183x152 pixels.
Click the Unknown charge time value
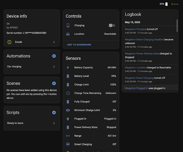111,93
